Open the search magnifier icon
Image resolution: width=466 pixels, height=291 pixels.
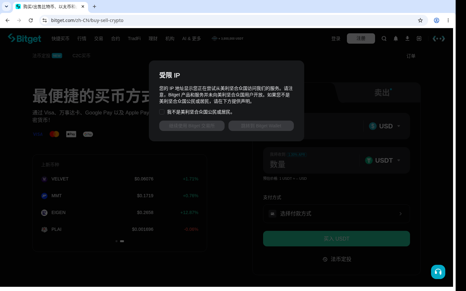click(x=384, y=38)
